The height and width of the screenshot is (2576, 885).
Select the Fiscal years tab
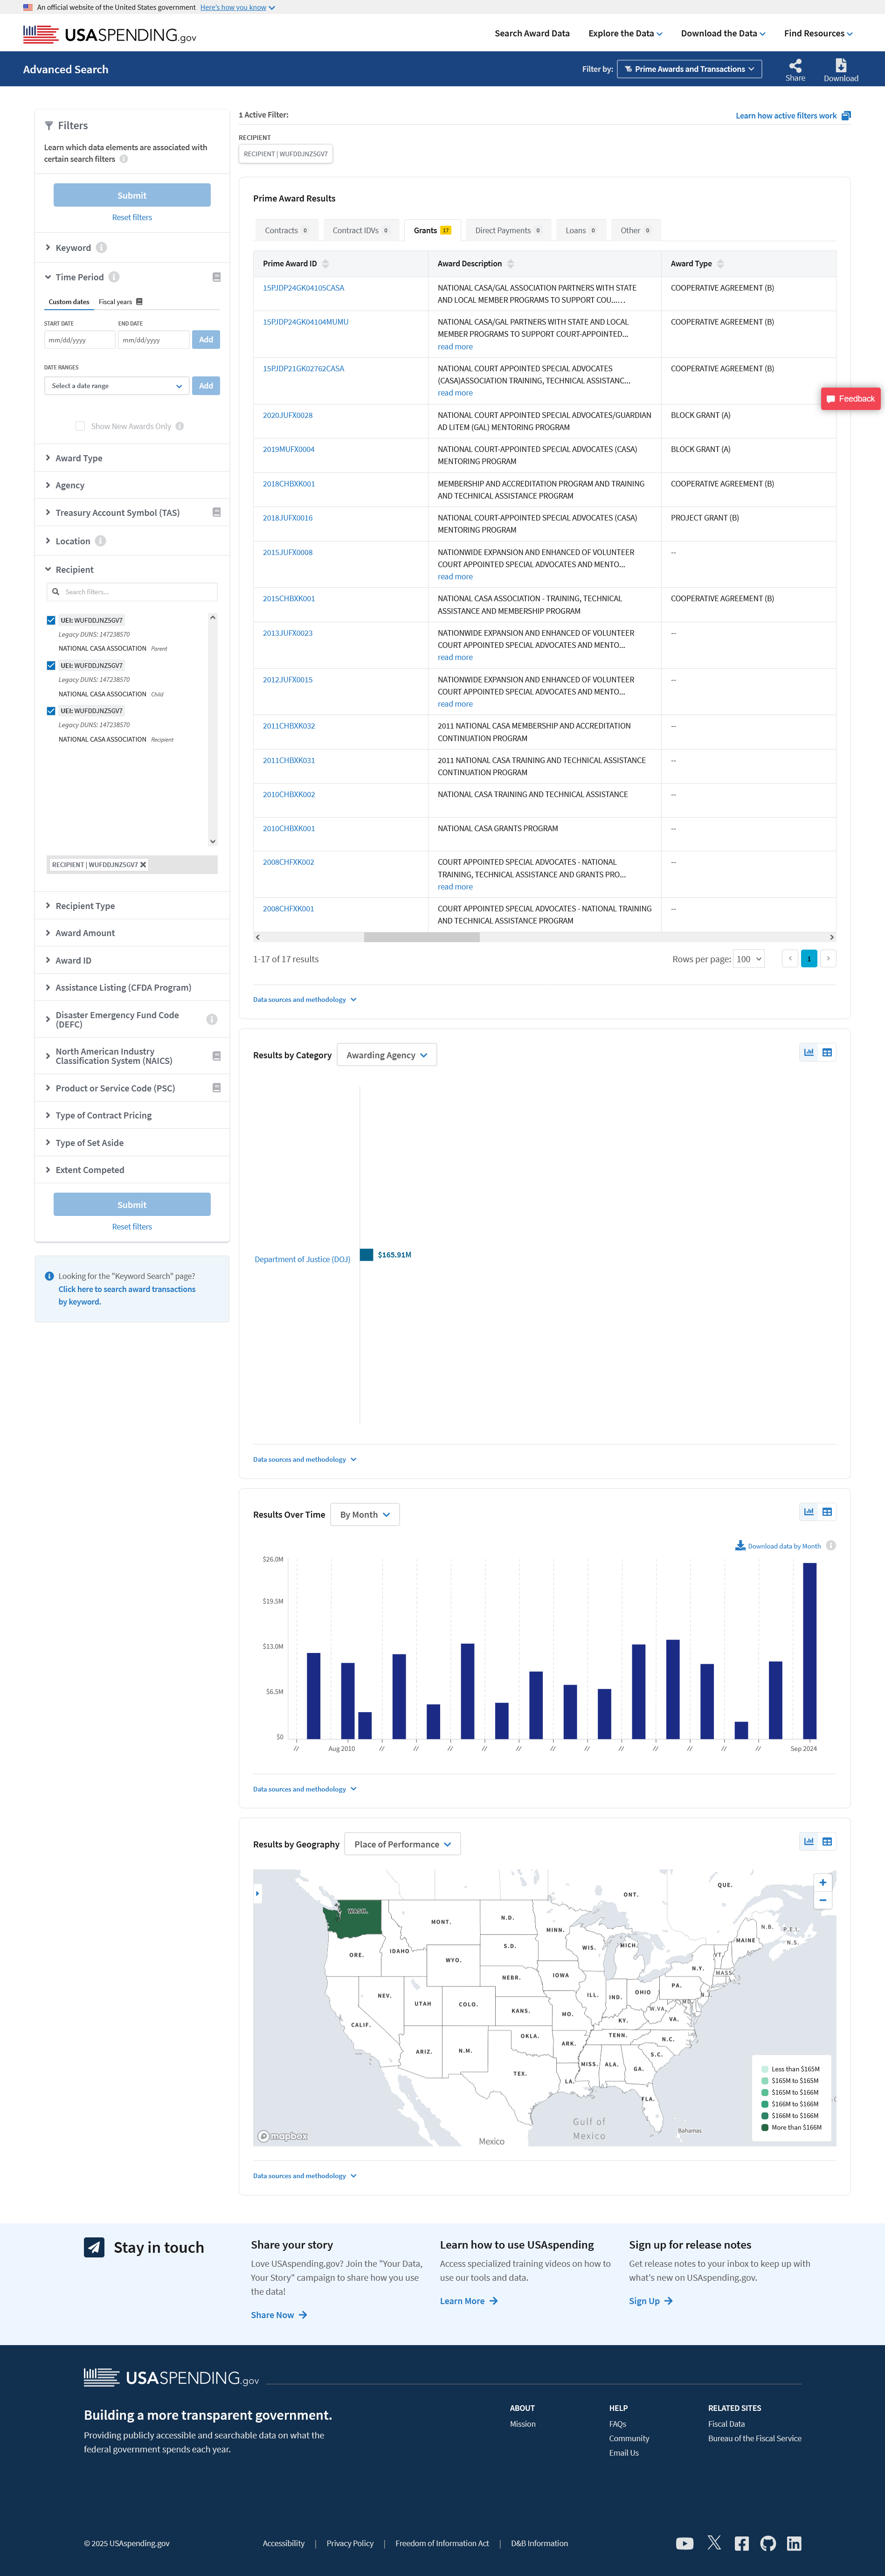[x=116, y=302]
